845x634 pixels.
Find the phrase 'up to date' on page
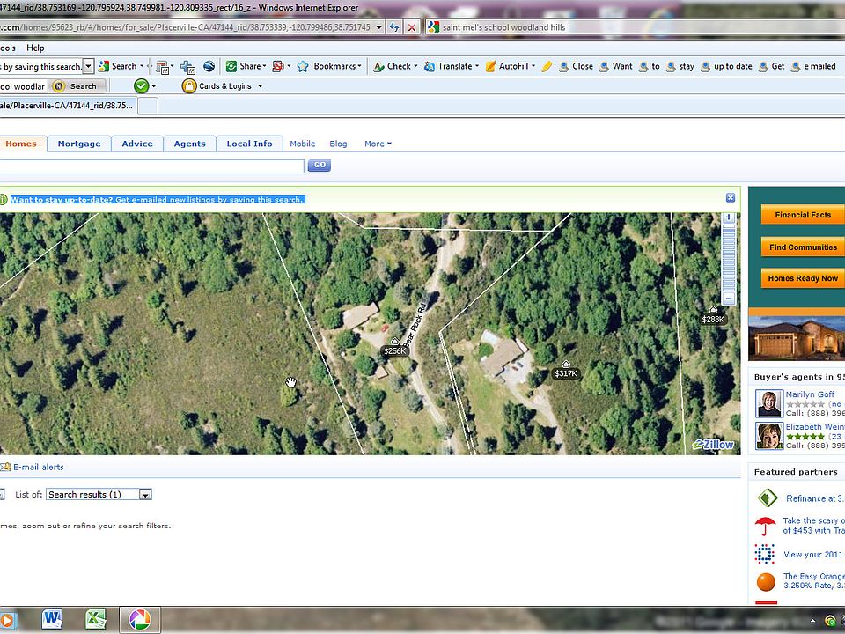point(726,66)
